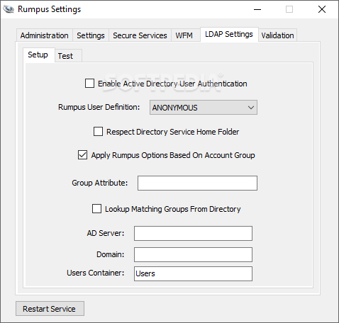Click the Restart Service button
The image size is (339, 323).
pos(50,309)
